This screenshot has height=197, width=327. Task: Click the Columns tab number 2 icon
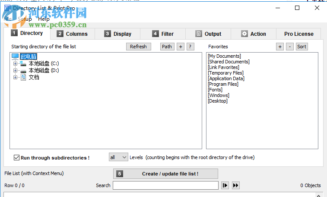pyautogui.click(x=60, y=34)
